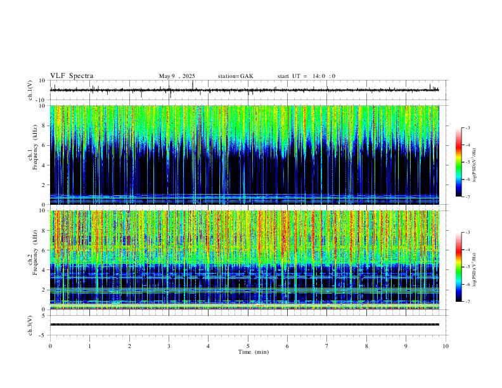Click the "station=GAK" header text
502x388 pixels.
235,76
